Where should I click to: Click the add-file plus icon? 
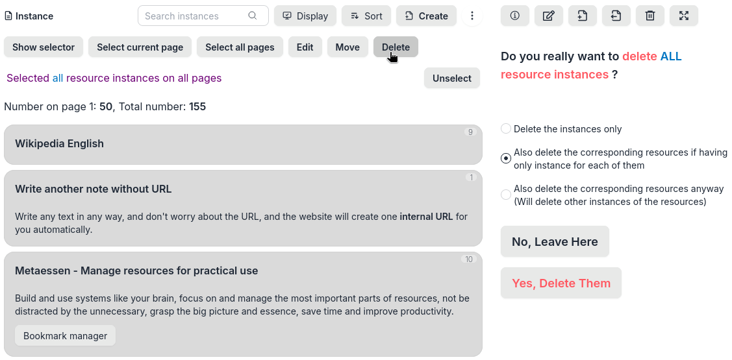coord(583,16)
